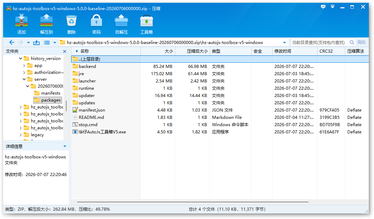Click the Windows 命令脚本 type cell
Image resolution: width=374 pixels, height=219 pixels.
point(230,125)
